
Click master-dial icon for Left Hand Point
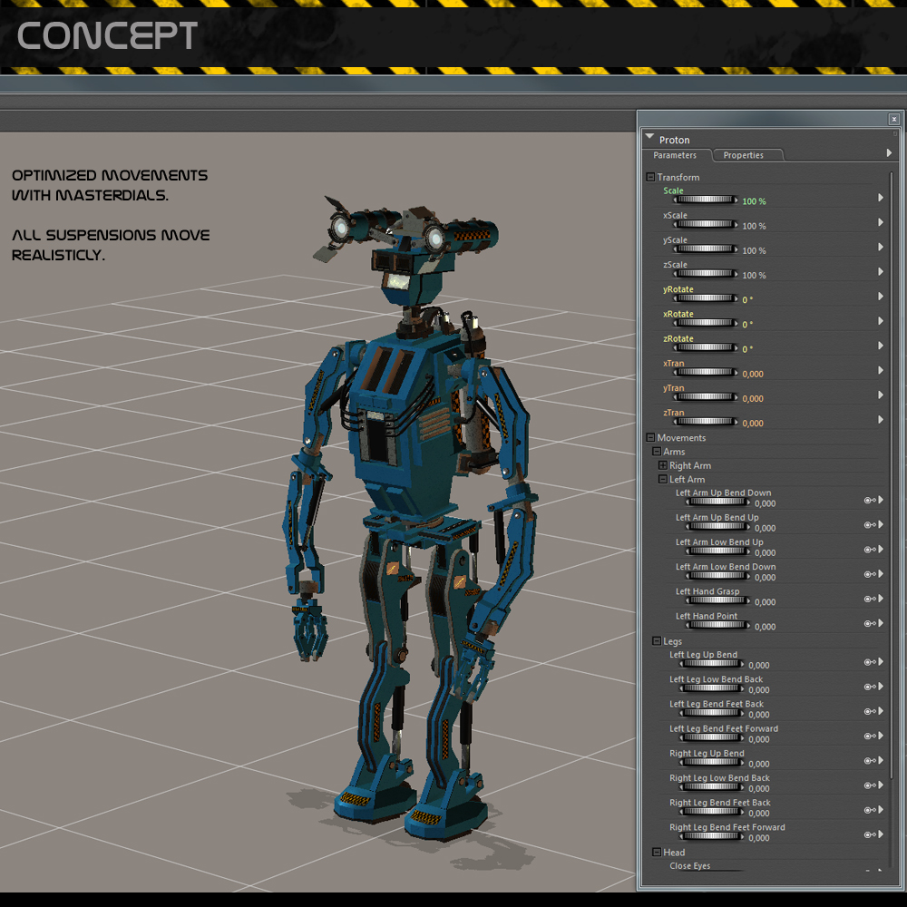(x=870, y=624)
